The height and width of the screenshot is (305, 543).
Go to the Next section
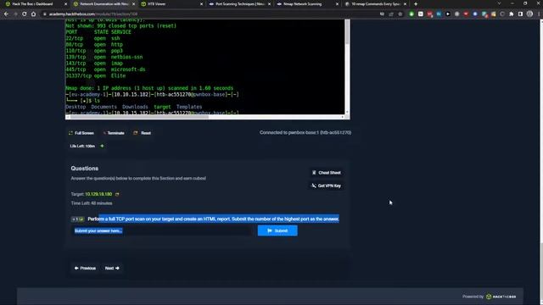click(112, 268)
